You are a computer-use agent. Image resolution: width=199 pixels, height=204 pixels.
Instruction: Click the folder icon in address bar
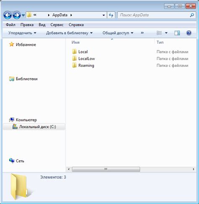coord(29,15)
